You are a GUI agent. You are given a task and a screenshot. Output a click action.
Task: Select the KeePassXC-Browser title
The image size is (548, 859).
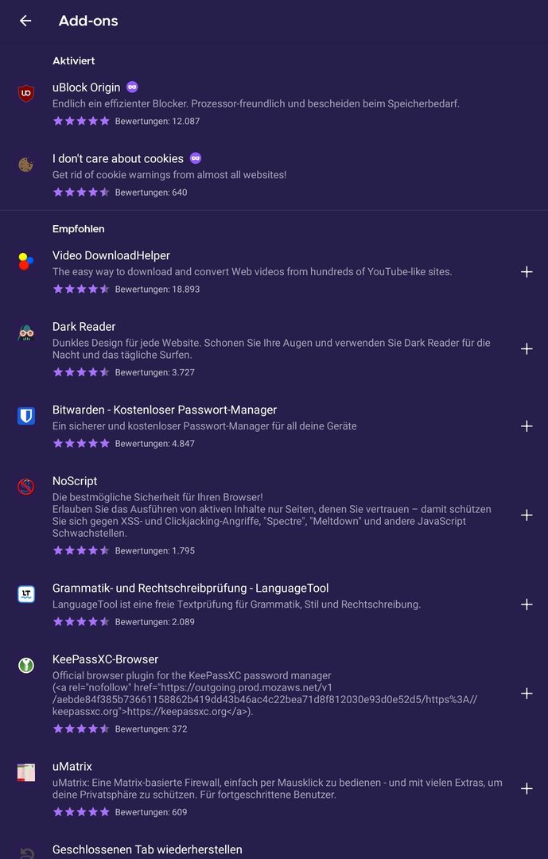coord(105,659)
